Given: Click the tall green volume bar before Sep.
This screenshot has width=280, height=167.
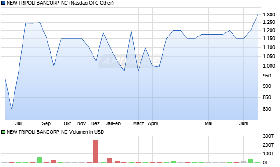Looking at the screenshot, I should point(40,160).
